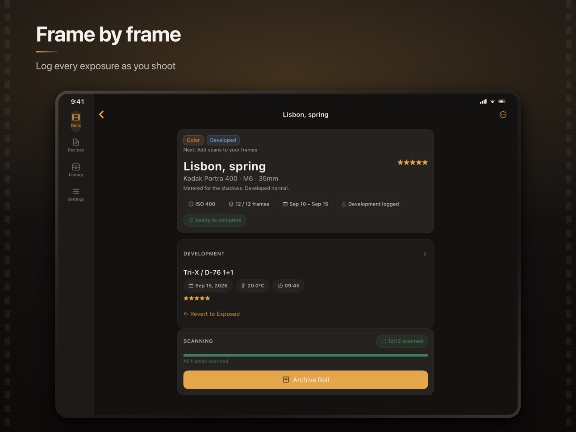Tap the development five-star rating

197,298
